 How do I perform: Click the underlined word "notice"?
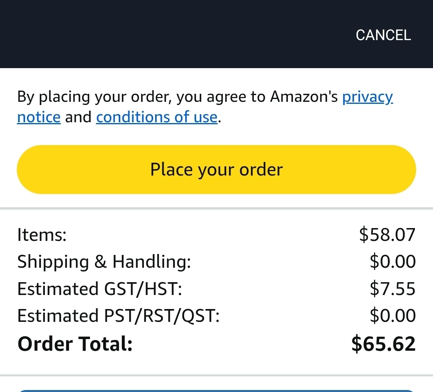tap(38, 117)
